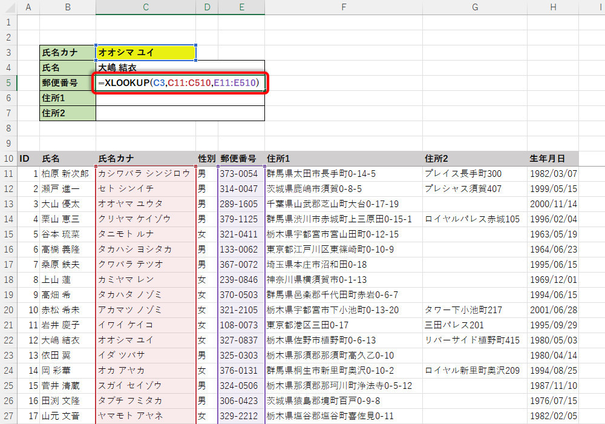Click the 氏名カナ label in row 3
The height and width of the screenshot is (424, 605).
(68, 53)
